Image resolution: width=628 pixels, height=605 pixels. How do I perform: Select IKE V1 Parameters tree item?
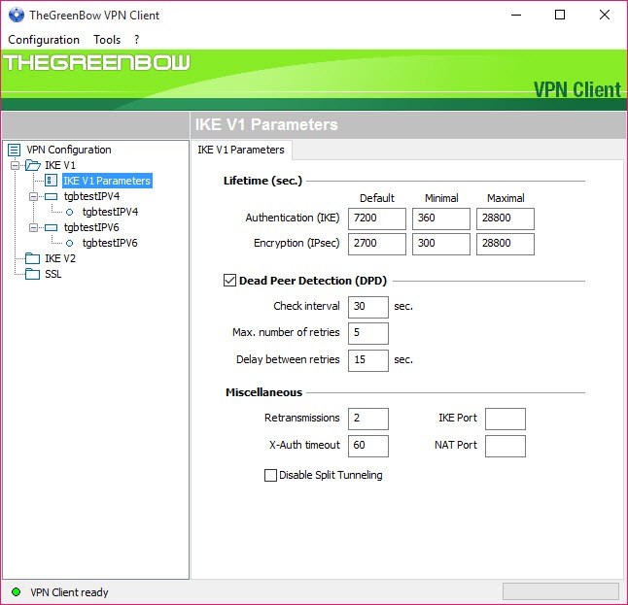tap(107, 181)
